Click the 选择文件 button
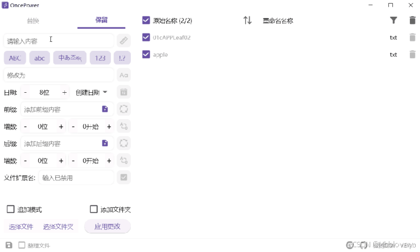Image resolution: width=420 pixels, height=252 pixels. click(21, 227)
